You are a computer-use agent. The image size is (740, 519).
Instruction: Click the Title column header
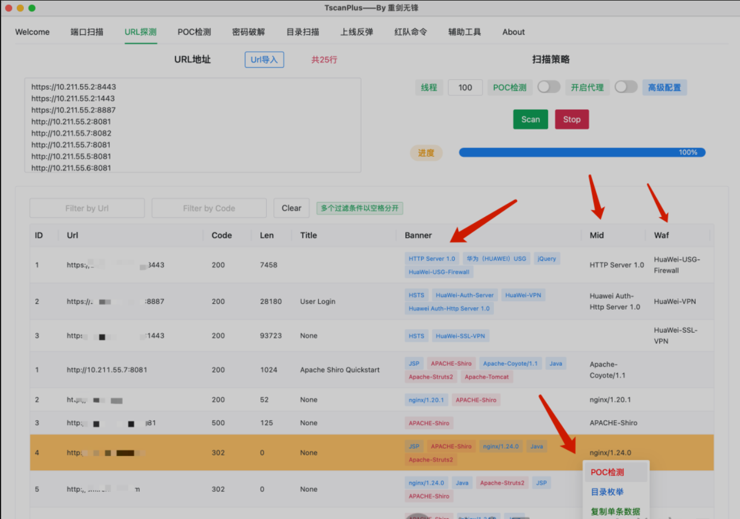click(309, 235)
